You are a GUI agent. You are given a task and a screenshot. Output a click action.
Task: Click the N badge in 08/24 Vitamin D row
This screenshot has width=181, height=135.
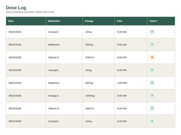coord(152,57)
